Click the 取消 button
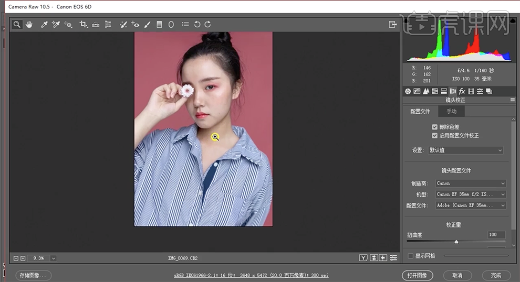 click(457, 275)
